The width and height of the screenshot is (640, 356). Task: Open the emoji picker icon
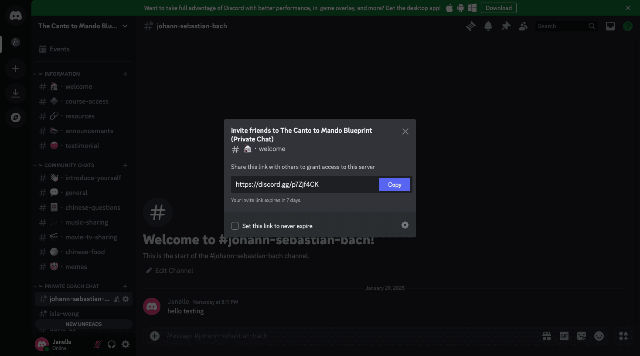click(x=599, y=336)
